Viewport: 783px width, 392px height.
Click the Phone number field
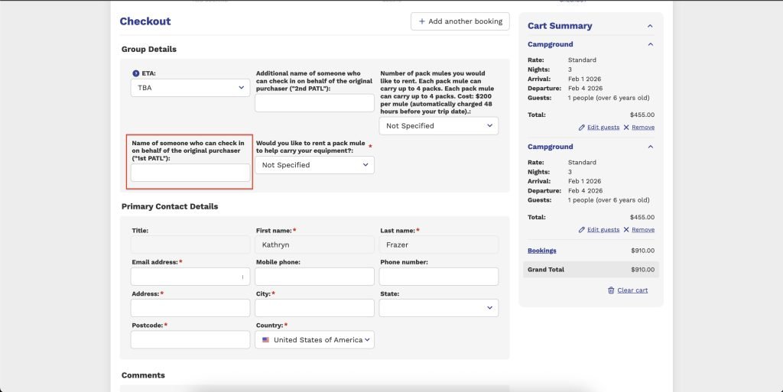pos(438,277)
